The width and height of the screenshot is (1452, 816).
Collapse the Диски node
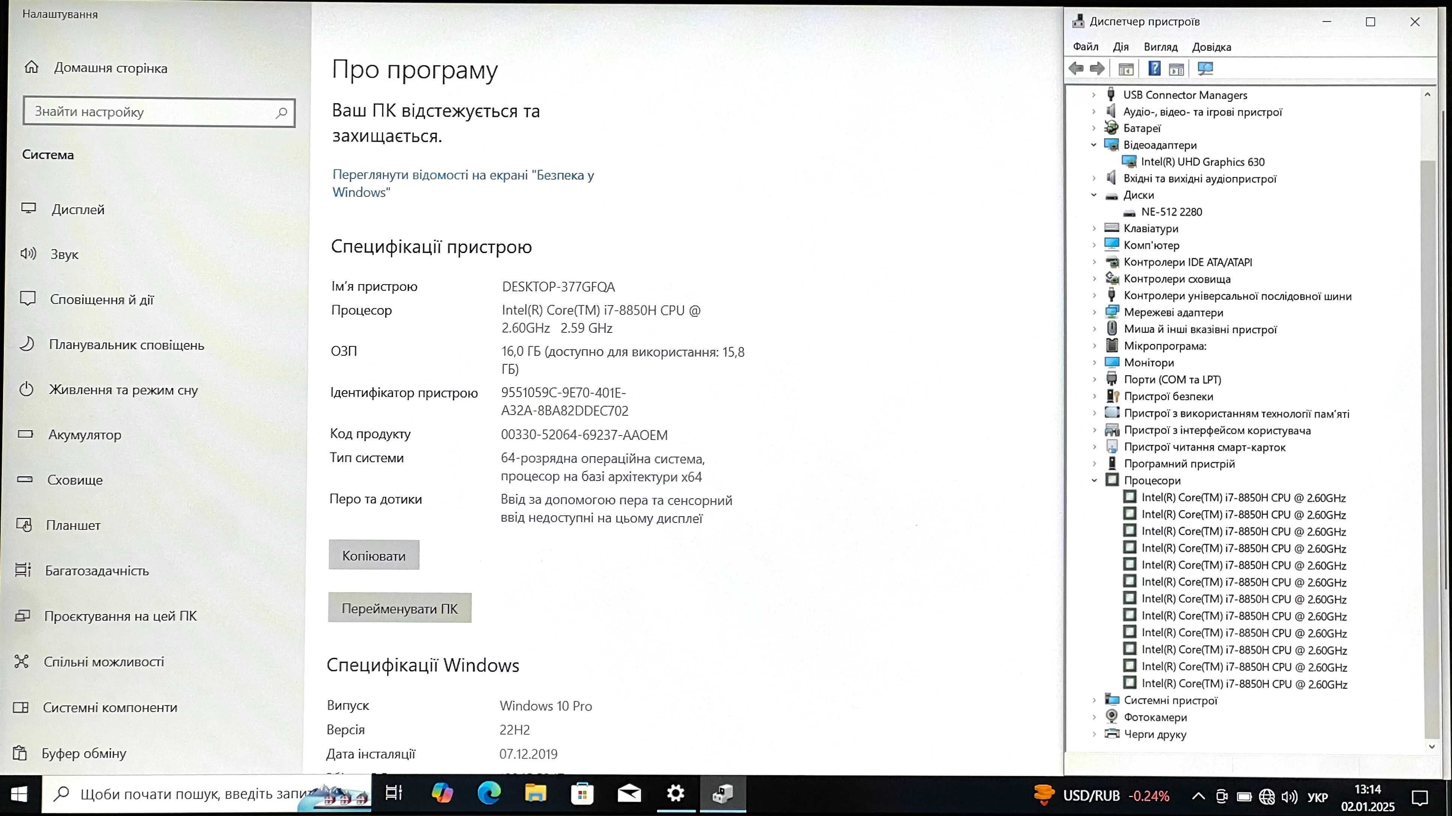point(1093,195)
